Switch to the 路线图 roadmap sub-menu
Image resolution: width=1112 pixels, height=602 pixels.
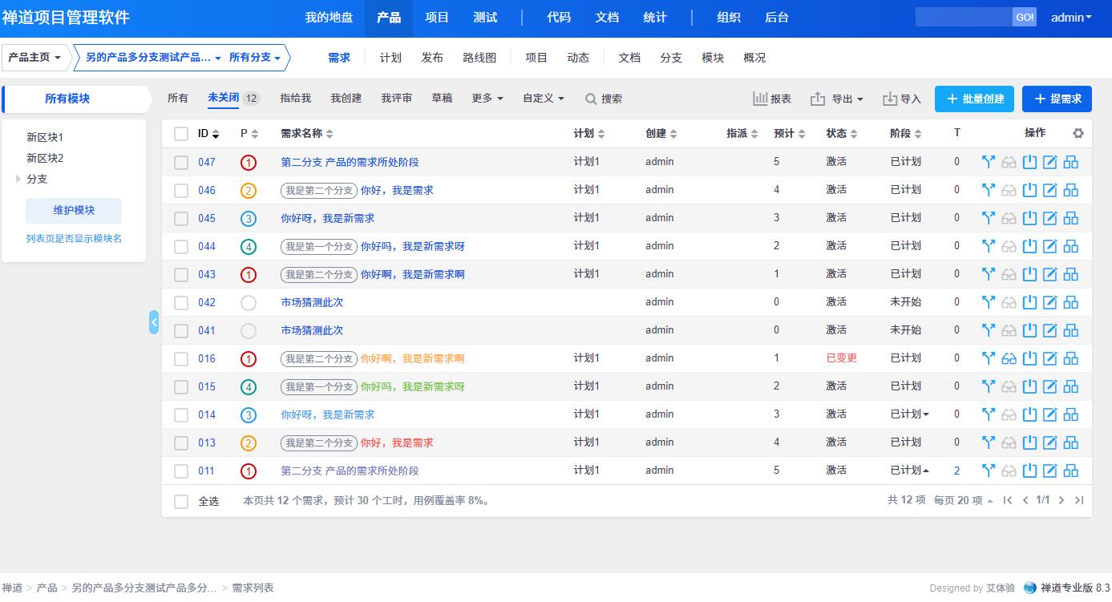479,58
